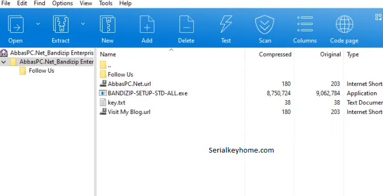Click compressed size 8,750,724
This screenshot has width=383, height=196.
(x=278, y=93)
